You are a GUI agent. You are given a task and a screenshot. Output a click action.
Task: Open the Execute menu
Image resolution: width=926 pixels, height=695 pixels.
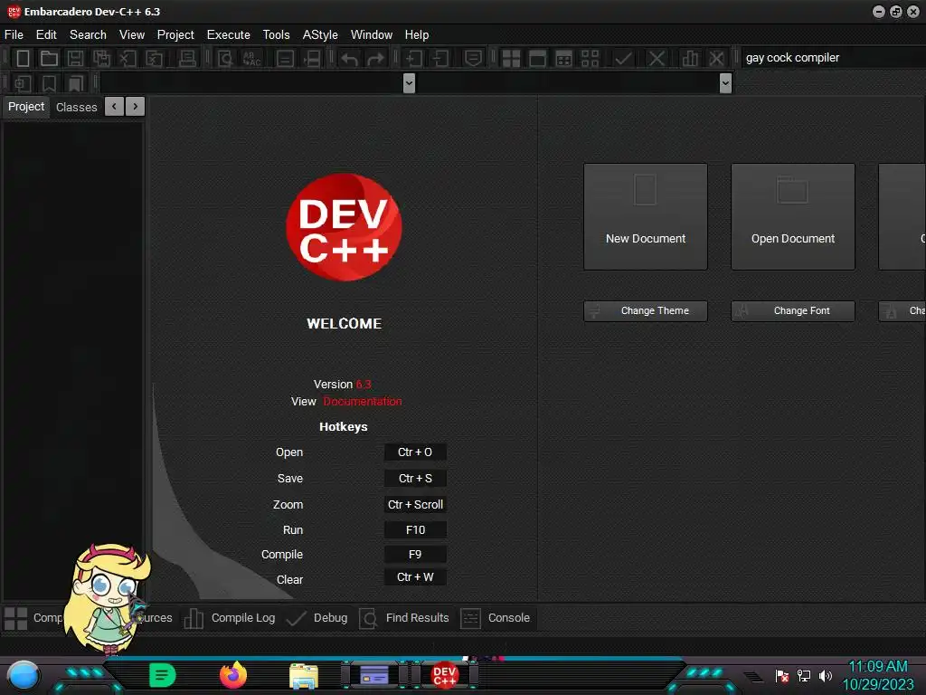pos(229,35)
